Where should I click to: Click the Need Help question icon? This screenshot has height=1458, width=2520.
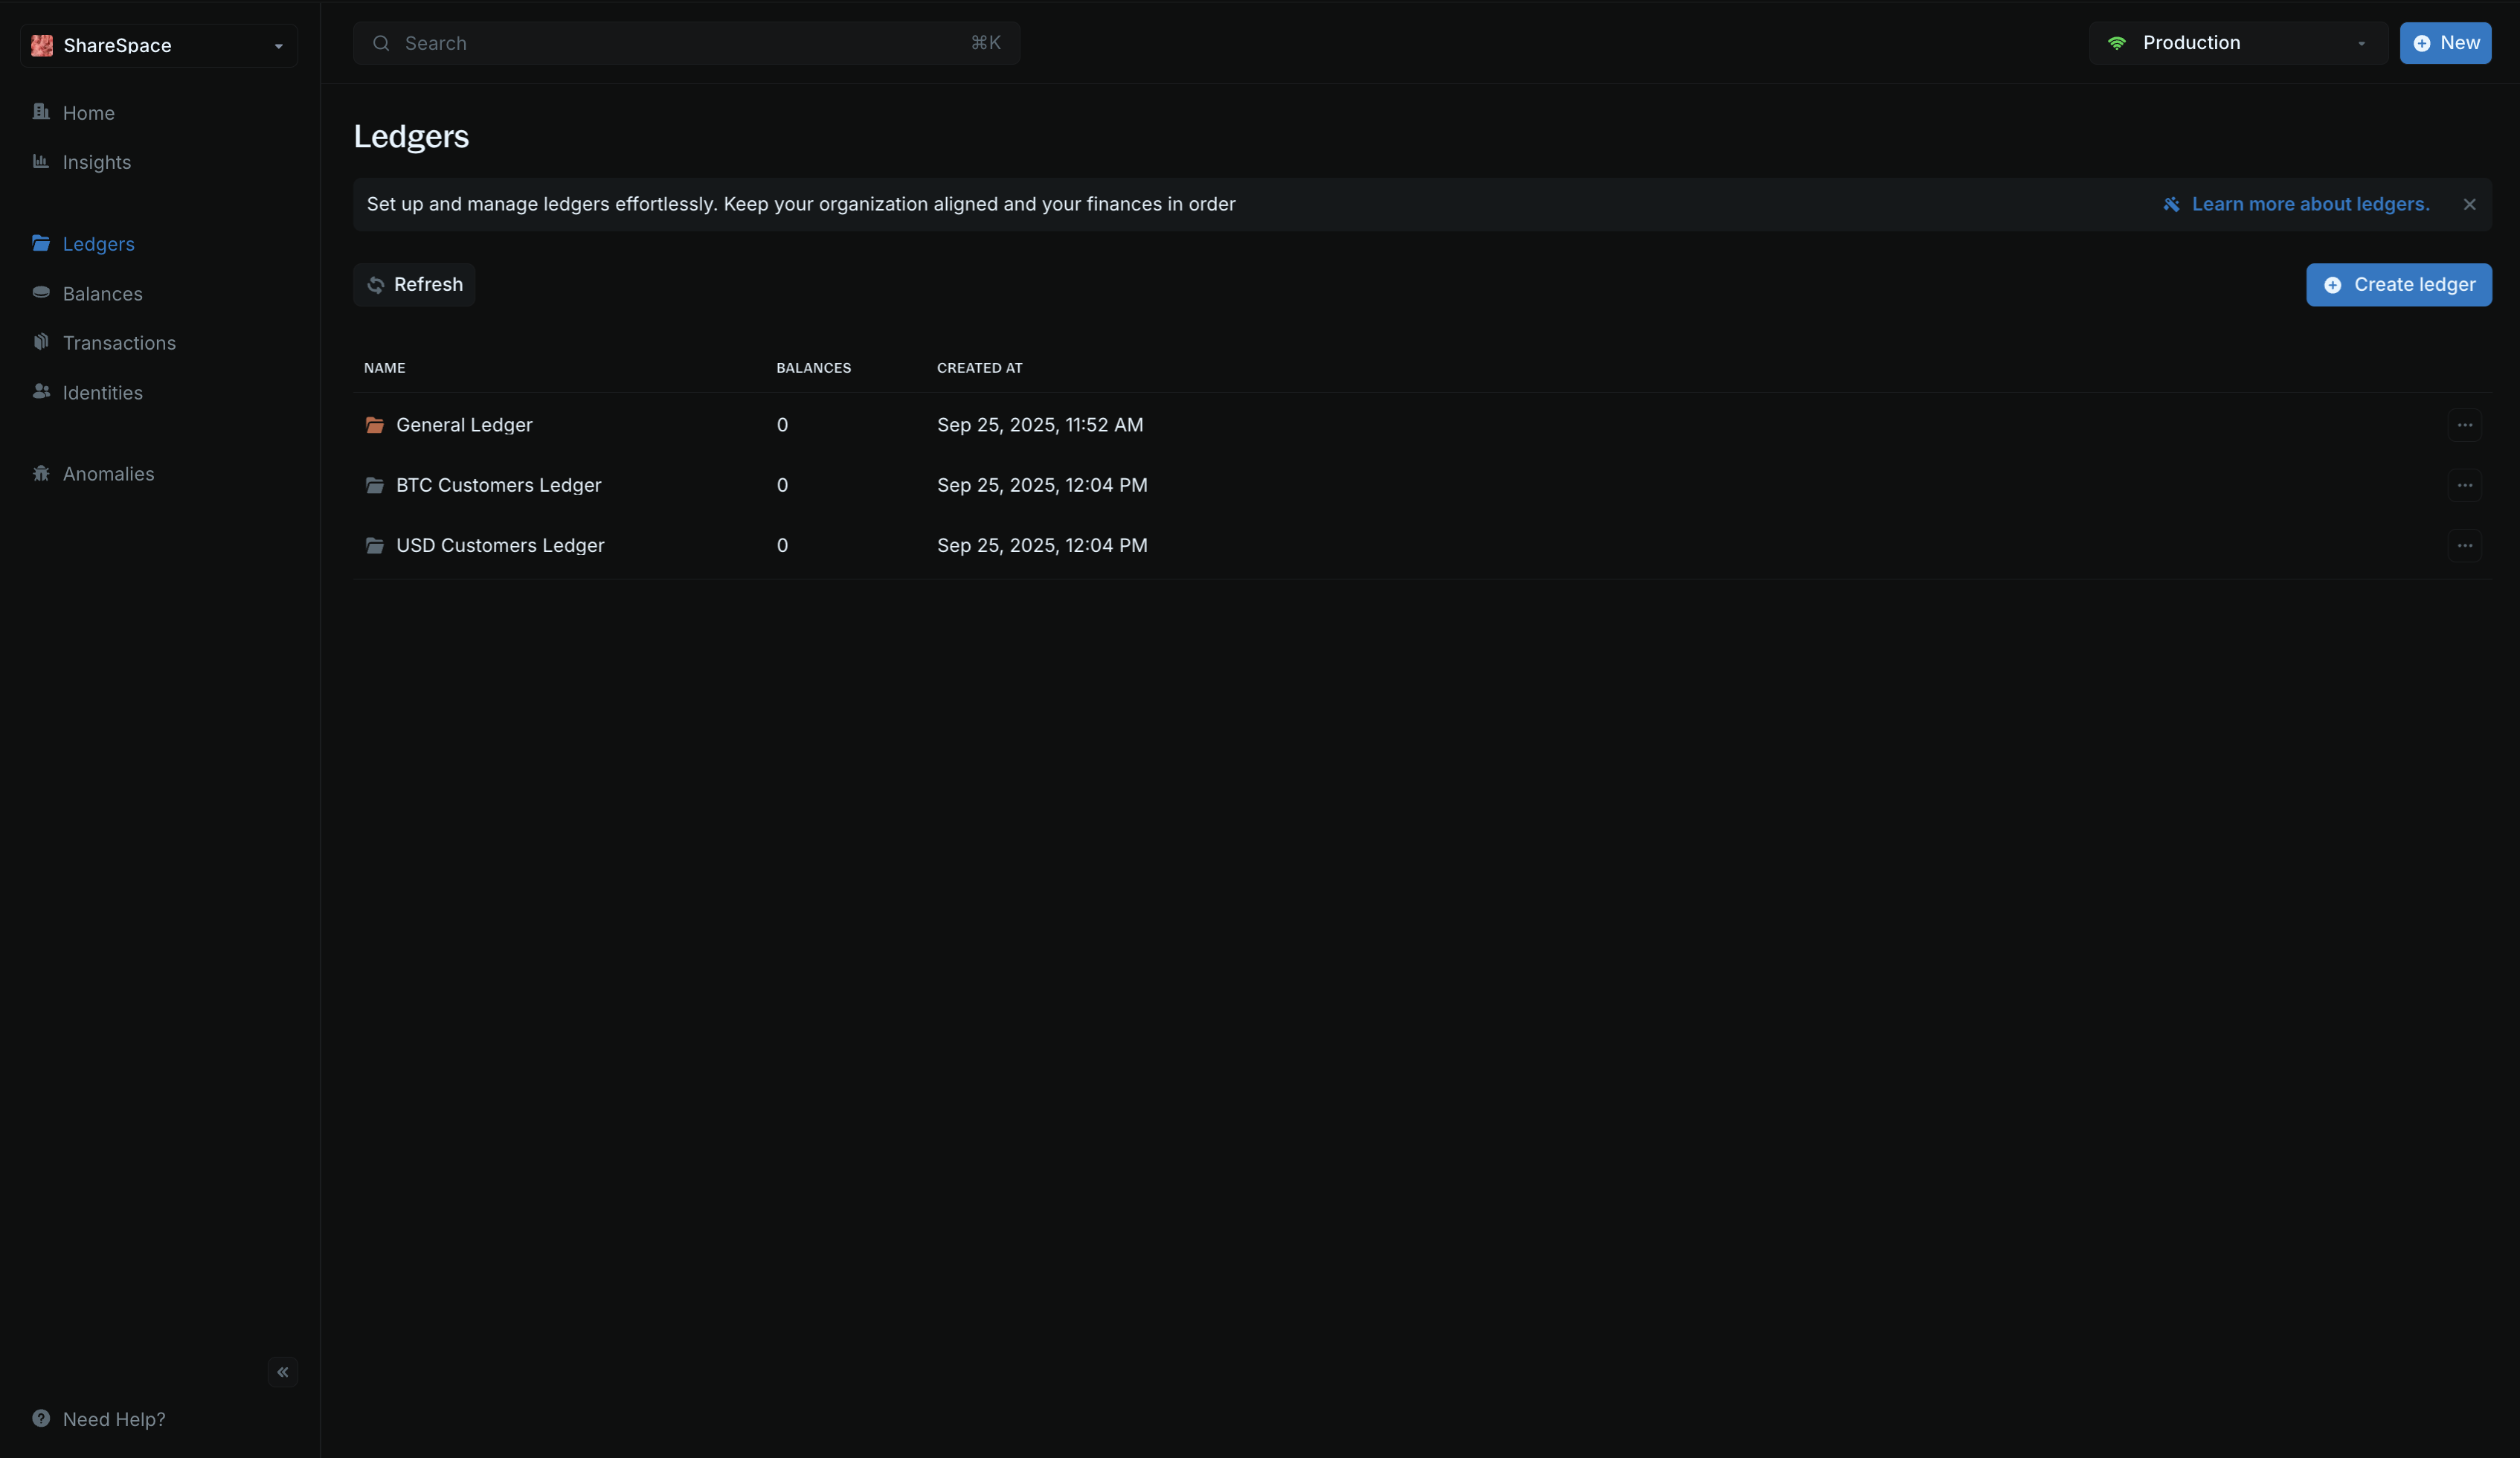click(41, 1418)
